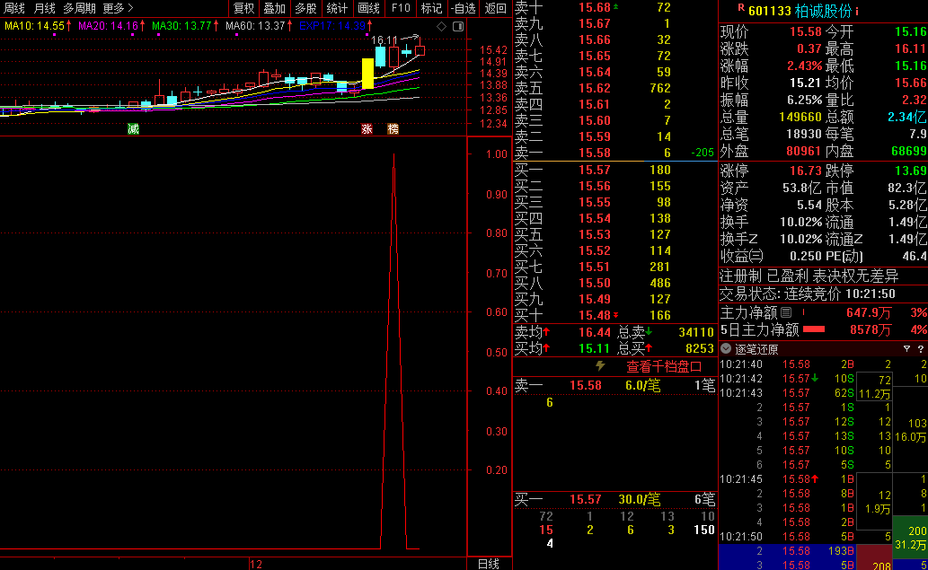Open the filter icon in 逐笔还原 header
The height and width of the screenshot is (570, 928).
pos(906,349)
